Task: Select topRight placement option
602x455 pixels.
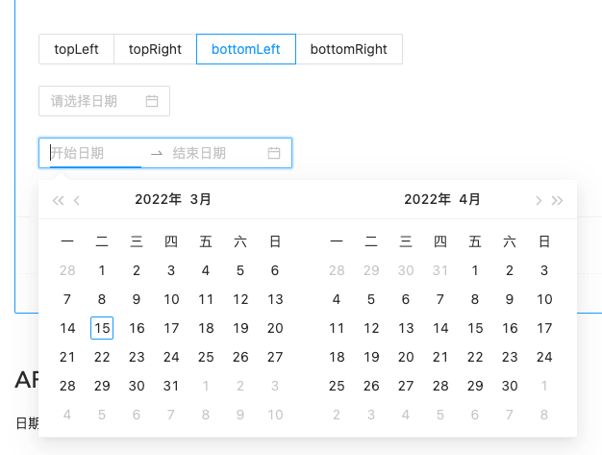Action: (155, 49)
